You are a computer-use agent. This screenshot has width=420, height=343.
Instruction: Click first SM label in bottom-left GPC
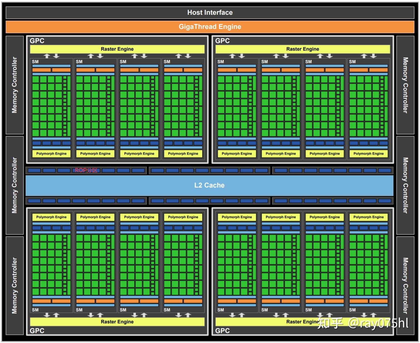35,310
